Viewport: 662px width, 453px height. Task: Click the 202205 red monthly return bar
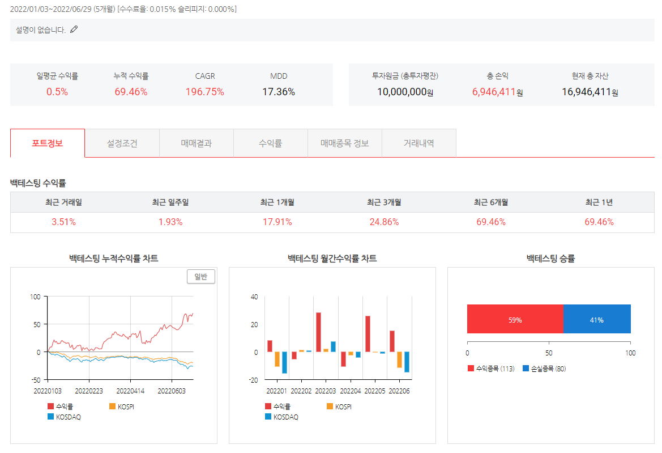pyautogui.click(x=368, y=334)
